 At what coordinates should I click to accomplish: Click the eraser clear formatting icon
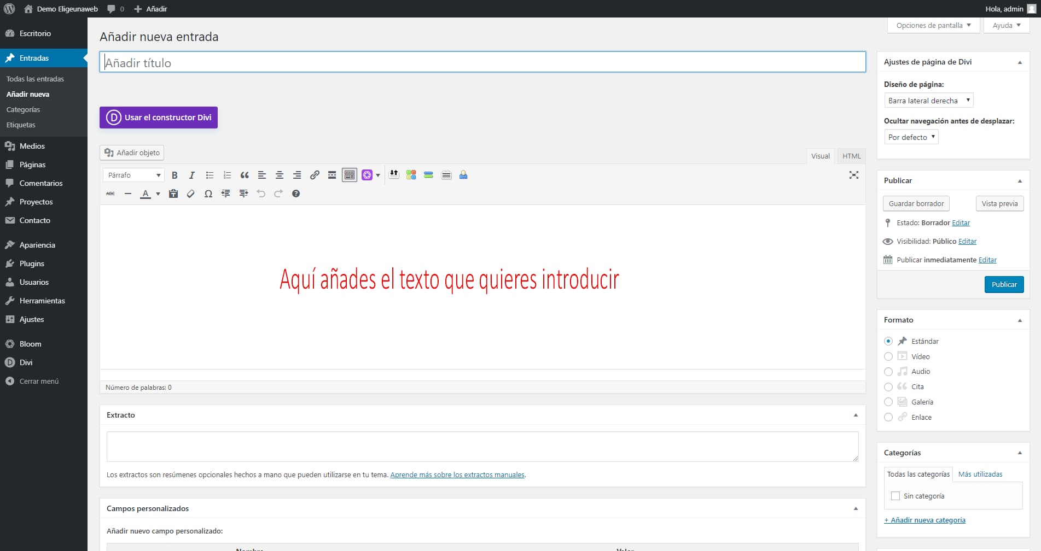[x=191, y=194]
